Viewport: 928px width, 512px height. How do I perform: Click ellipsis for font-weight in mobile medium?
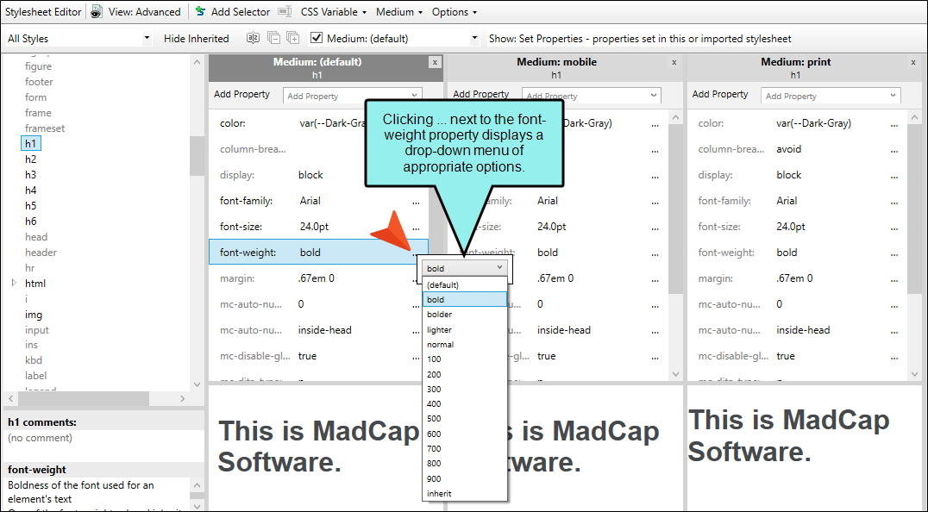[x=655, y=254]
